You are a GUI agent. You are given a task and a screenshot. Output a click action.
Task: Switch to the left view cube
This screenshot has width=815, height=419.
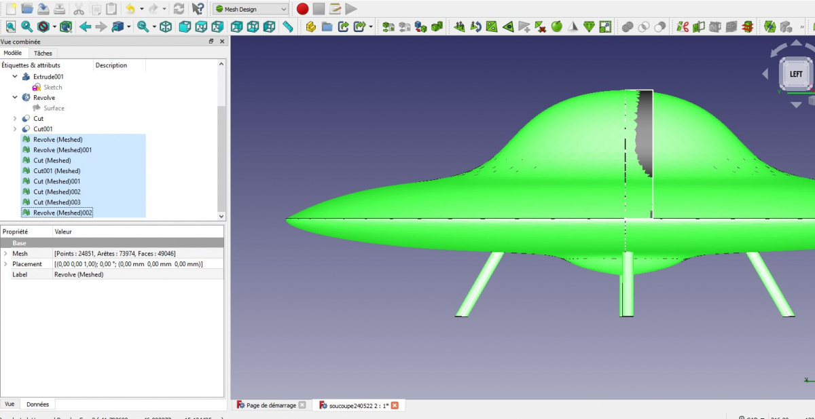(x=269, y=26)
